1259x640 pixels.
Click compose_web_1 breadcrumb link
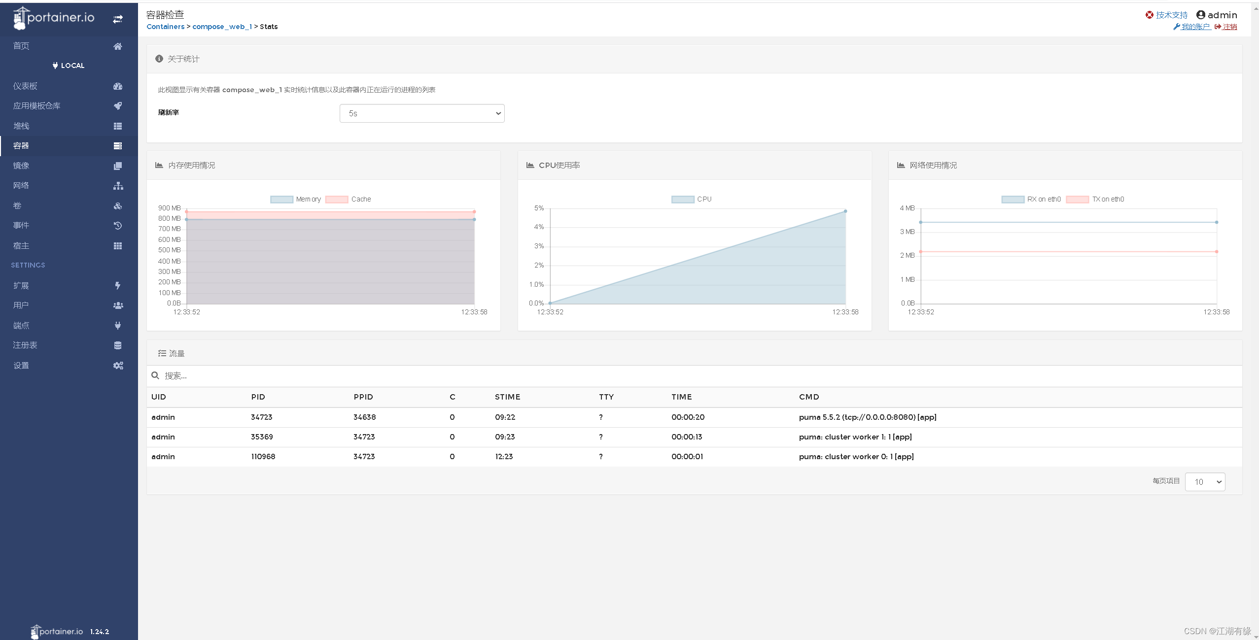click(x=222, y=27)
